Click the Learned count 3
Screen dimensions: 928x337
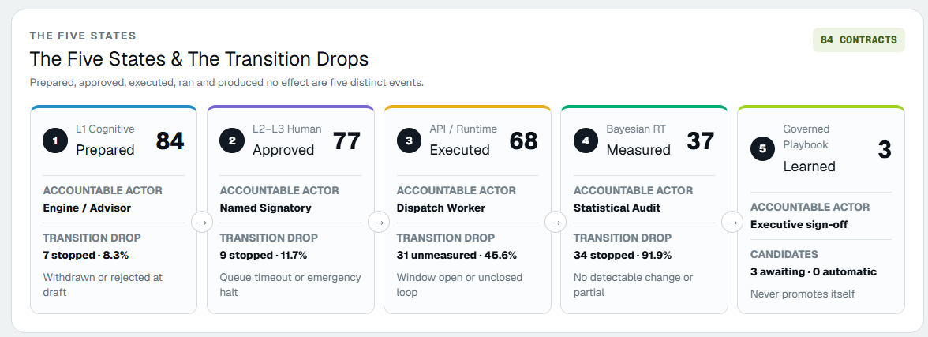click(x=884, y=149)
